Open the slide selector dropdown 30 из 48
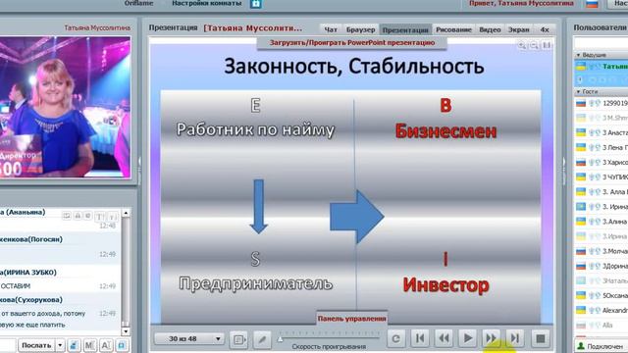Screen dimensions: 628x353 188,338
